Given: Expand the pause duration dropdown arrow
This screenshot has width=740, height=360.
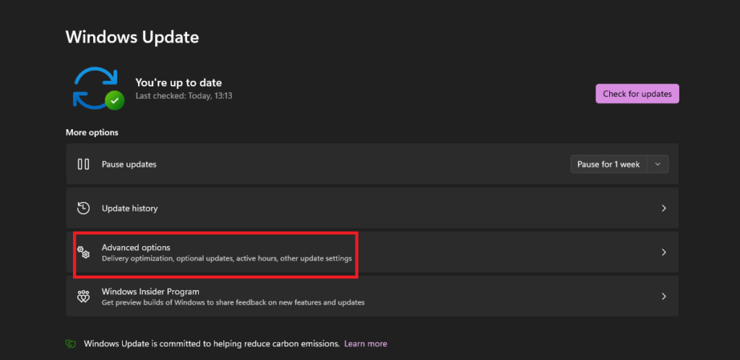Looking at the screenshot, I should (658, 164).
